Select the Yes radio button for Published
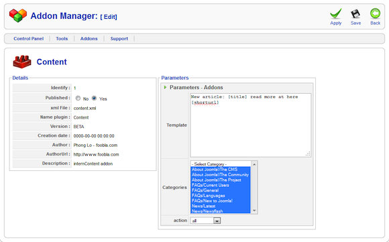 point(94,98)
